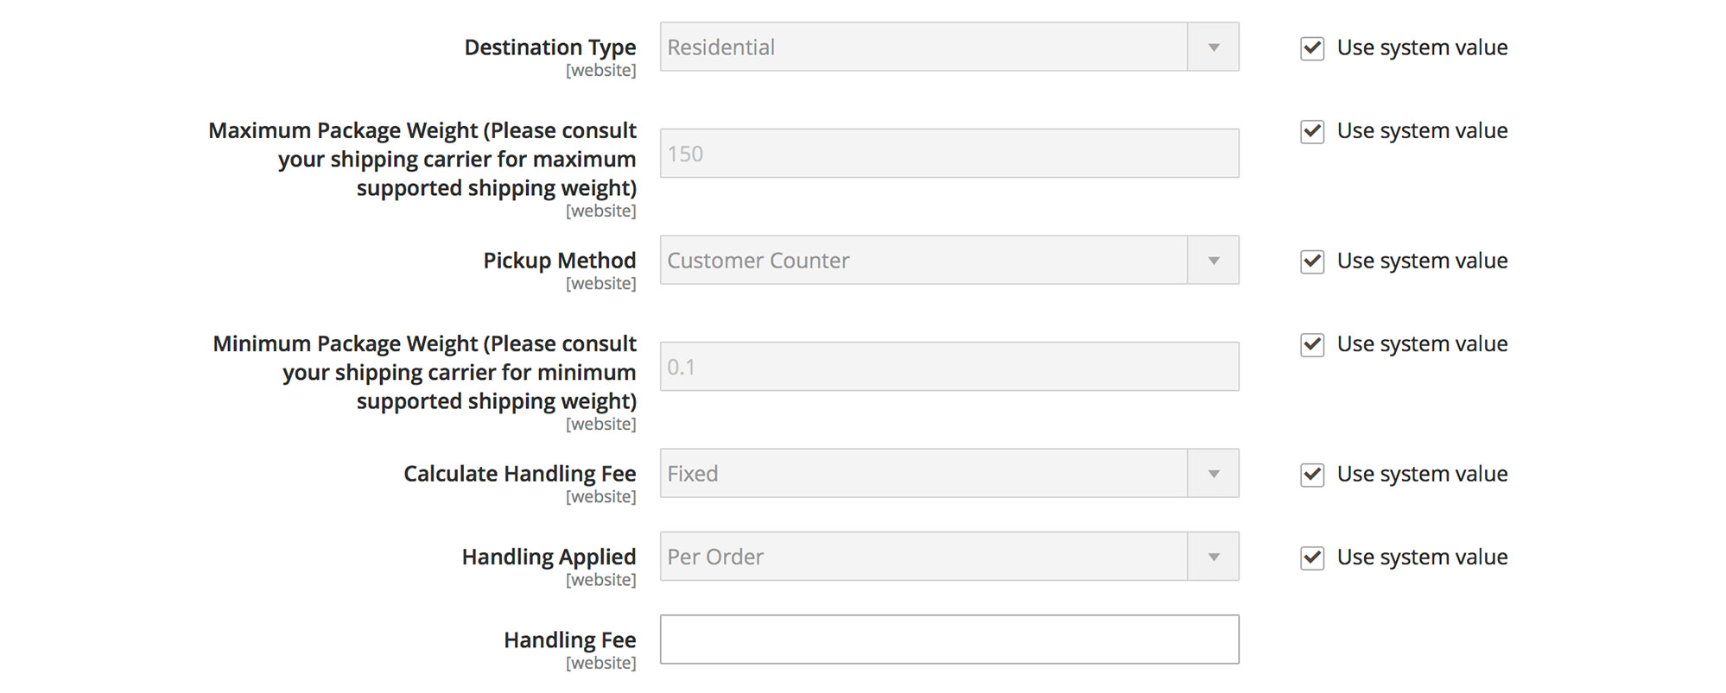
Task: Disable Use system value for Minimum Package Weight
Action: 1310,344
